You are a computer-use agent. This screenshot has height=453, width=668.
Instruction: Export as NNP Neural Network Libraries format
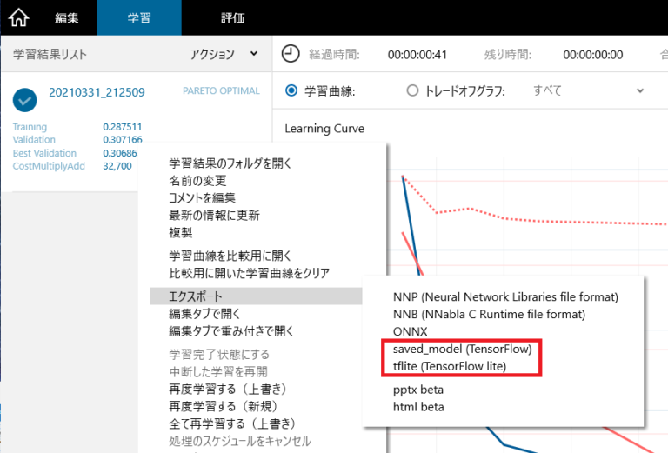tap(505, 296)
